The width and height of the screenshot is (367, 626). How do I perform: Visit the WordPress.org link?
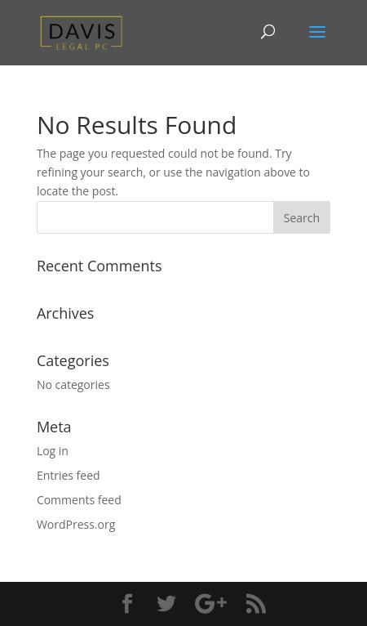(76, 525)
